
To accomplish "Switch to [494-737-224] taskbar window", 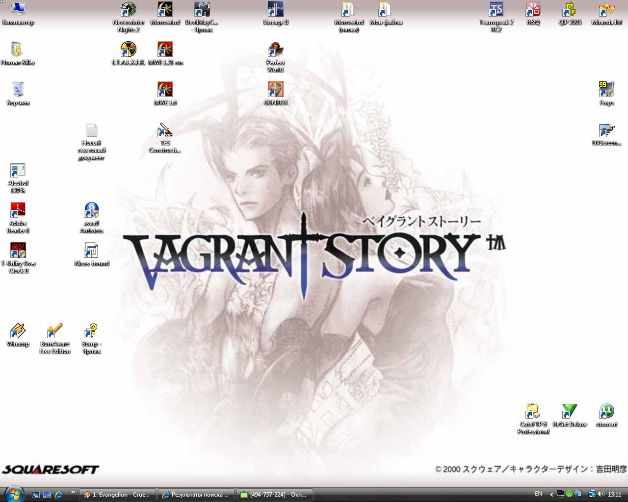I will click(x=275, y=495).
